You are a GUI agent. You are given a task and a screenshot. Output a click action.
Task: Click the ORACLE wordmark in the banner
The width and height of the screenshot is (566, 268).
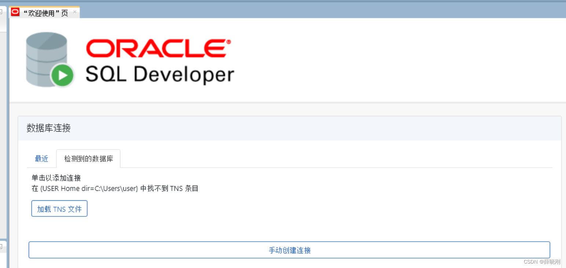click(156, 49)
